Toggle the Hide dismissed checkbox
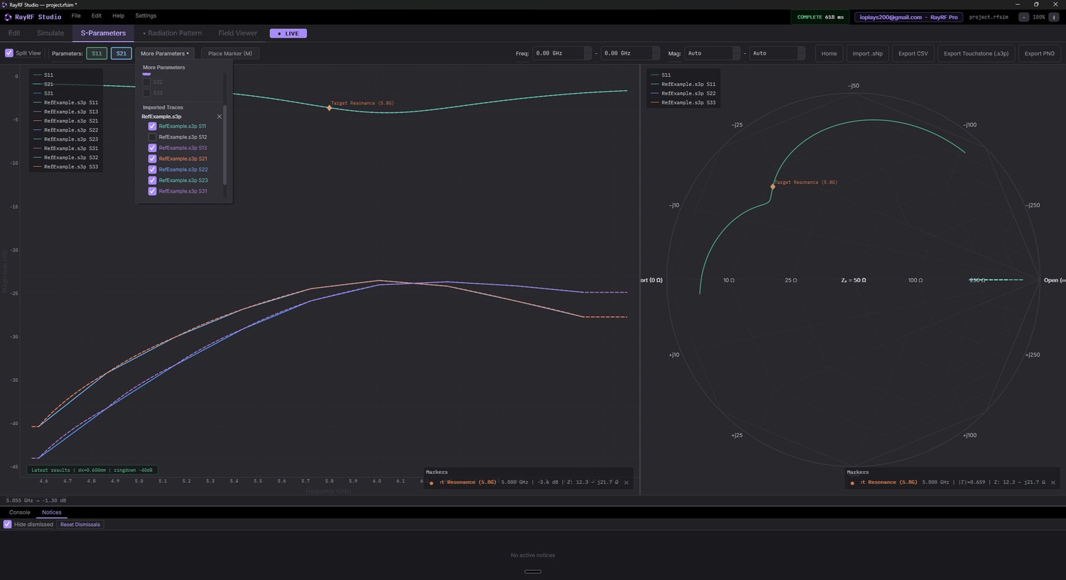 8,525
